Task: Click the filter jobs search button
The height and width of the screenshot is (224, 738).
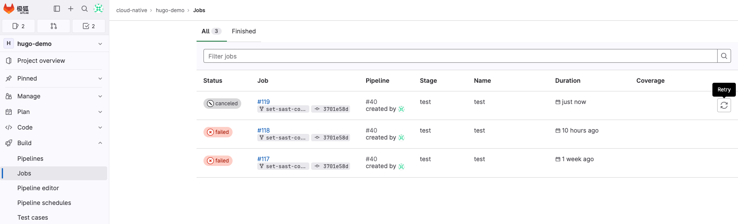Action: click(724, 56)
